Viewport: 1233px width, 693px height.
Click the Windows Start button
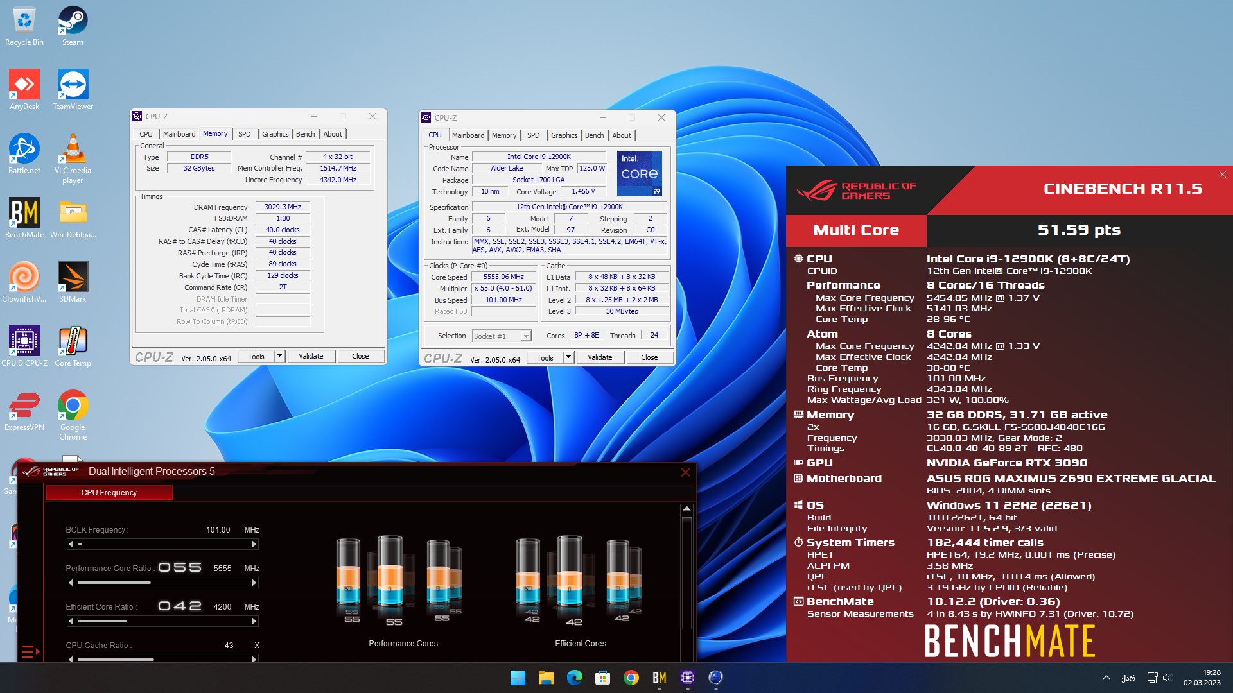(x=518, y=678)
